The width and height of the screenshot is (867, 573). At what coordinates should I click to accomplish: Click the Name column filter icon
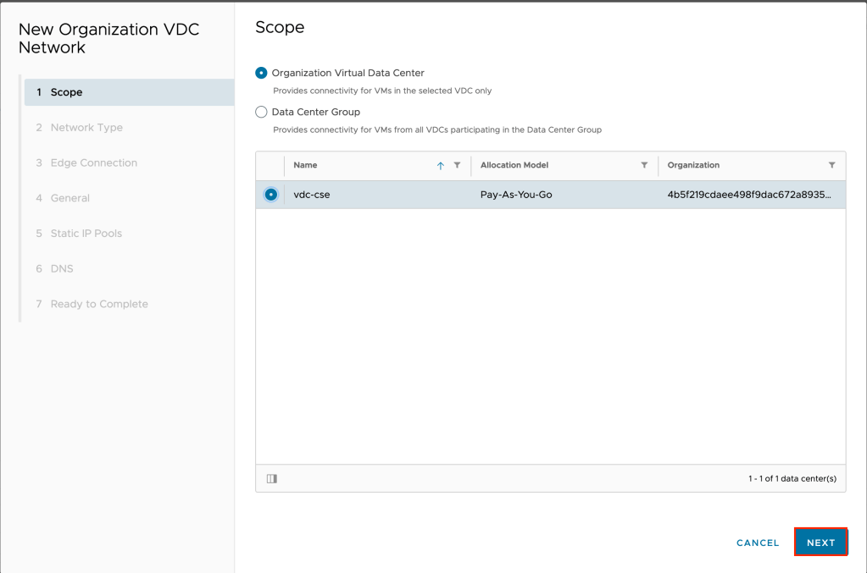coord(458,166)
